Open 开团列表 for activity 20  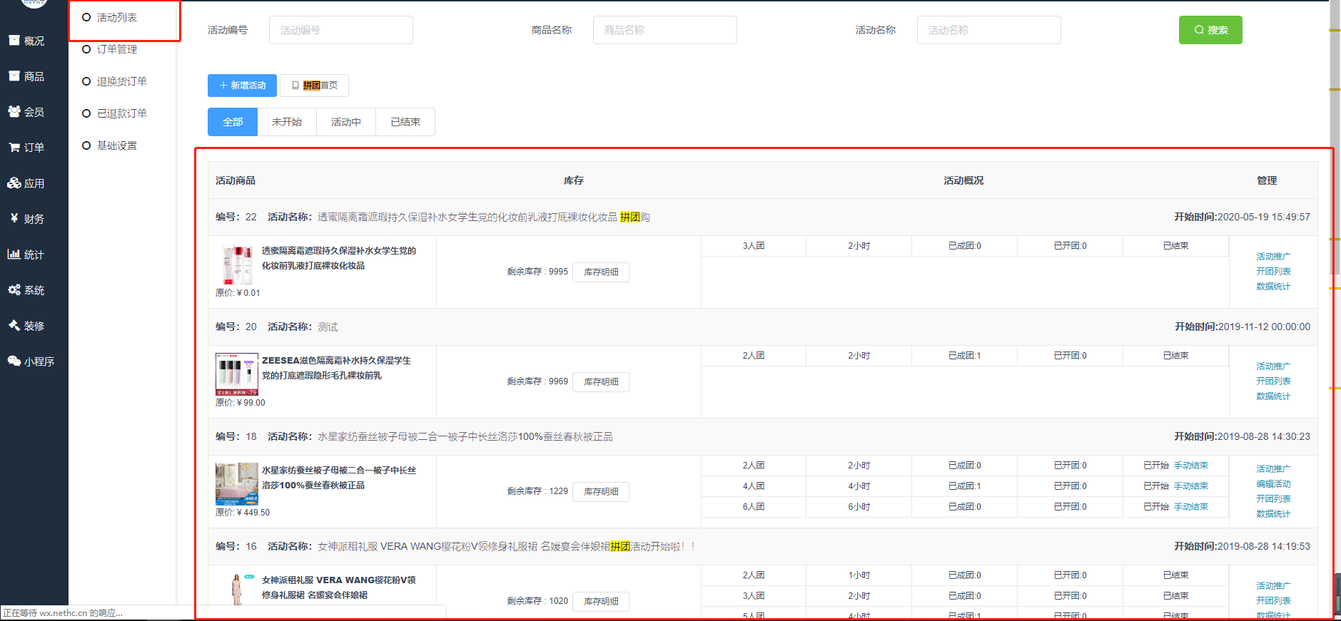point(1273,381)
